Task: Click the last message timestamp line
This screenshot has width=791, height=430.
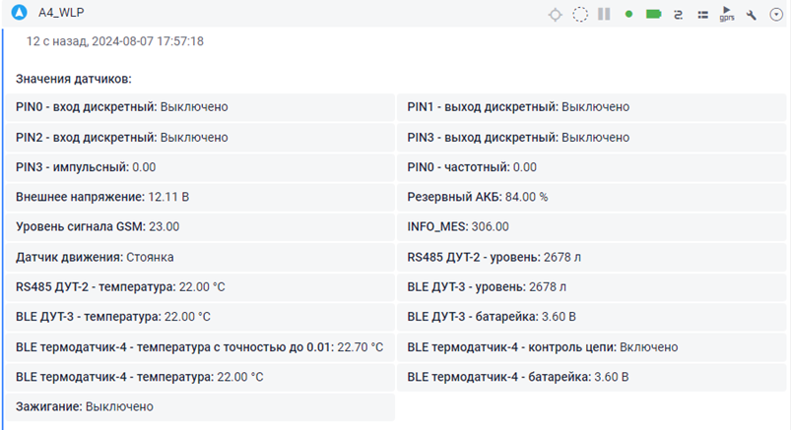Action: [x=115, y=41]
